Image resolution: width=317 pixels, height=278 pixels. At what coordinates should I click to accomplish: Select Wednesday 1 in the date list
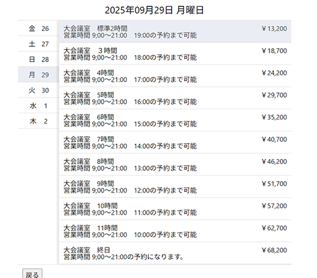click(39, 106)
